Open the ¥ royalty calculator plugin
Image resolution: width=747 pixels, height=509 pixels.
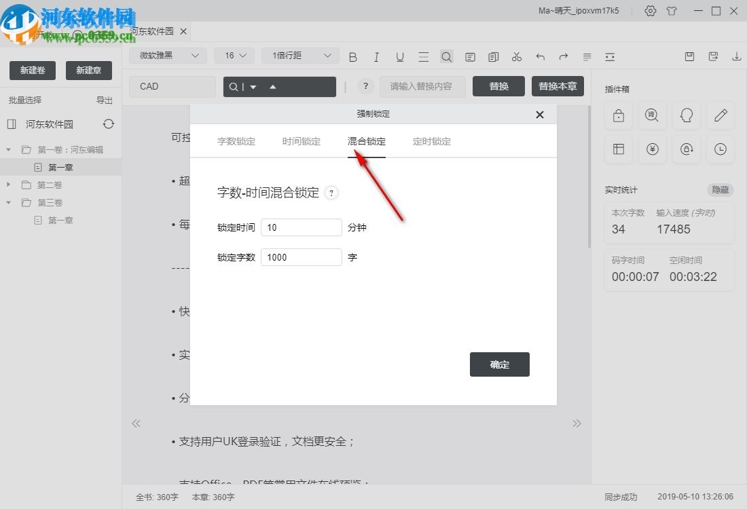652,149
